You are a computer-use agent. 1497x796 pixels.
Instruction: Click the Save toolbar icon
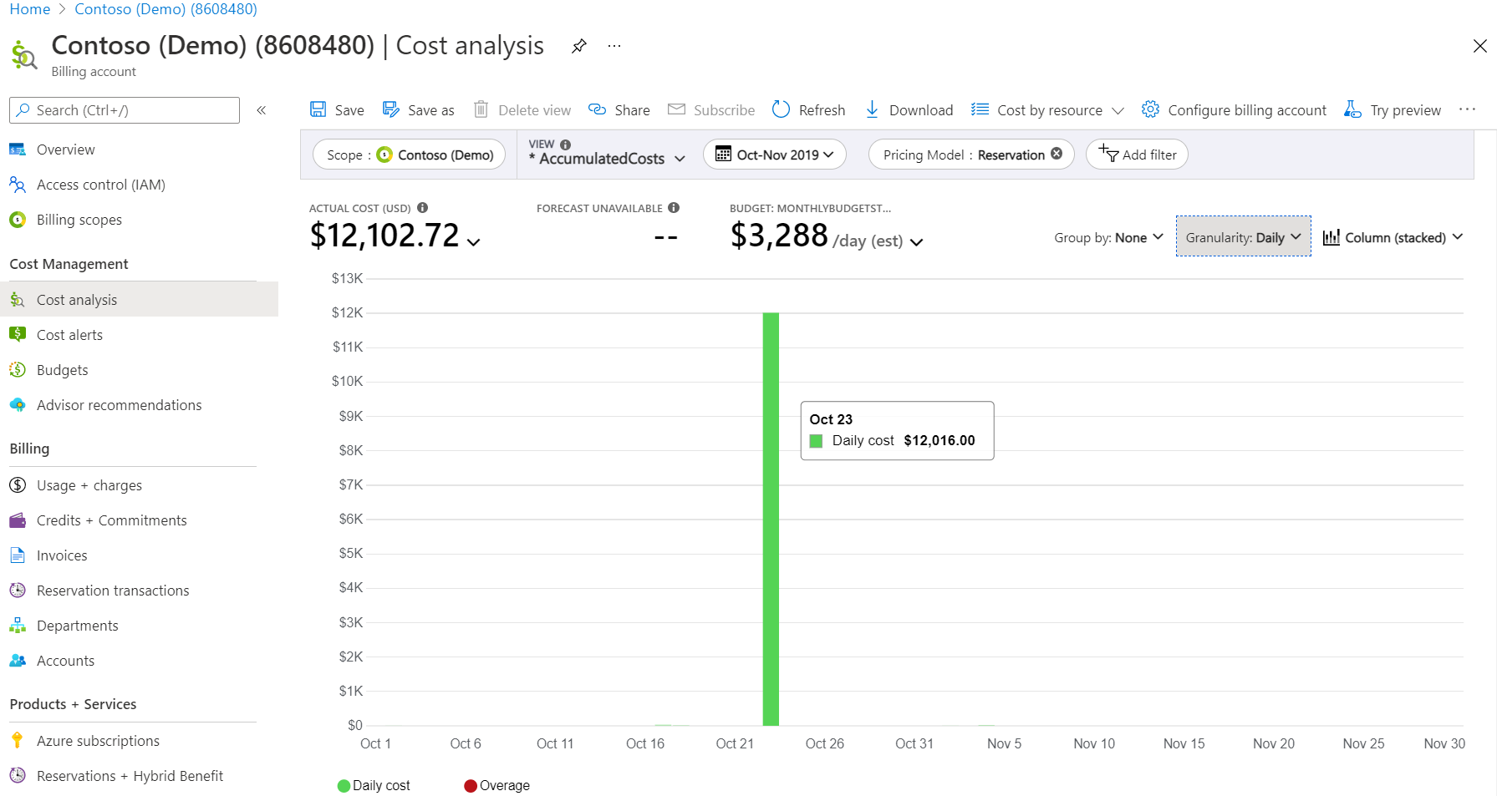point(318,109)
